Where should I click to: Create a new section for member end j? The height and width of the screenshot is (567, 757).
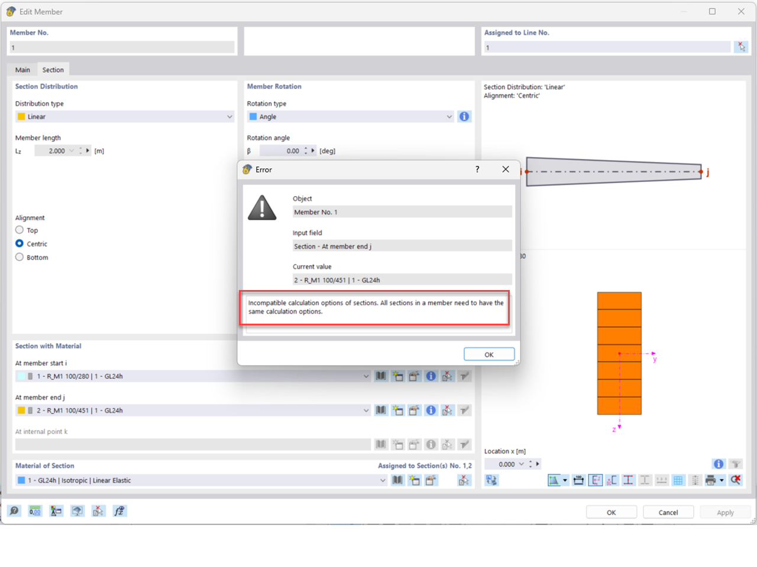point(397,410)
